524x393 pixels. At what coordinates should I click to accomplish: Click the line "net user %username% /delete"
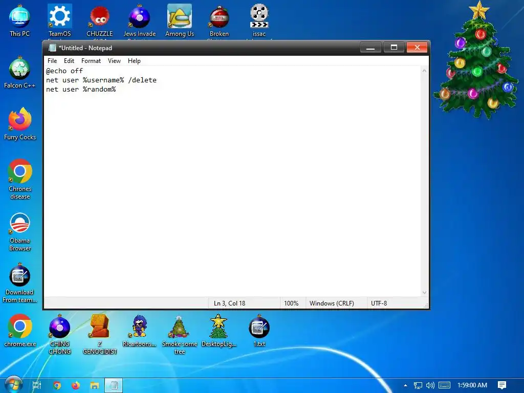(x=101, y=80)
